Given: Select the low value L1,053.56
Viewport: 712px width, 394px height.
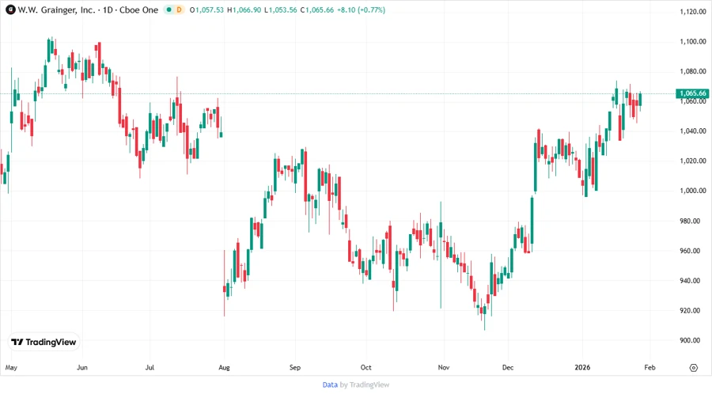Looking at the screenshot, I should [281, 9].
